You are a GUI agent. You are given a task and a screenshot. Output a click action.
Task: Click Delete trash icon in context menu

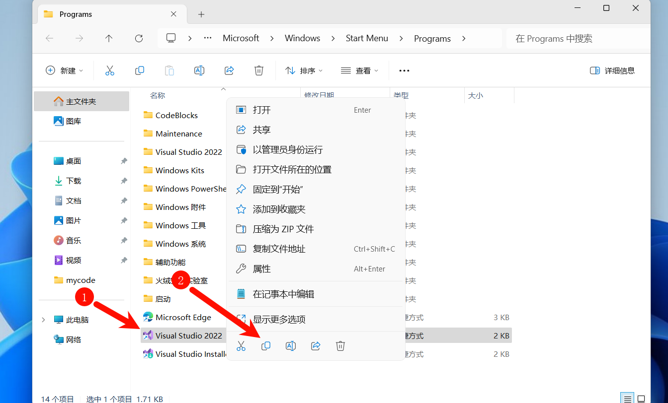(x=340, y=346)
